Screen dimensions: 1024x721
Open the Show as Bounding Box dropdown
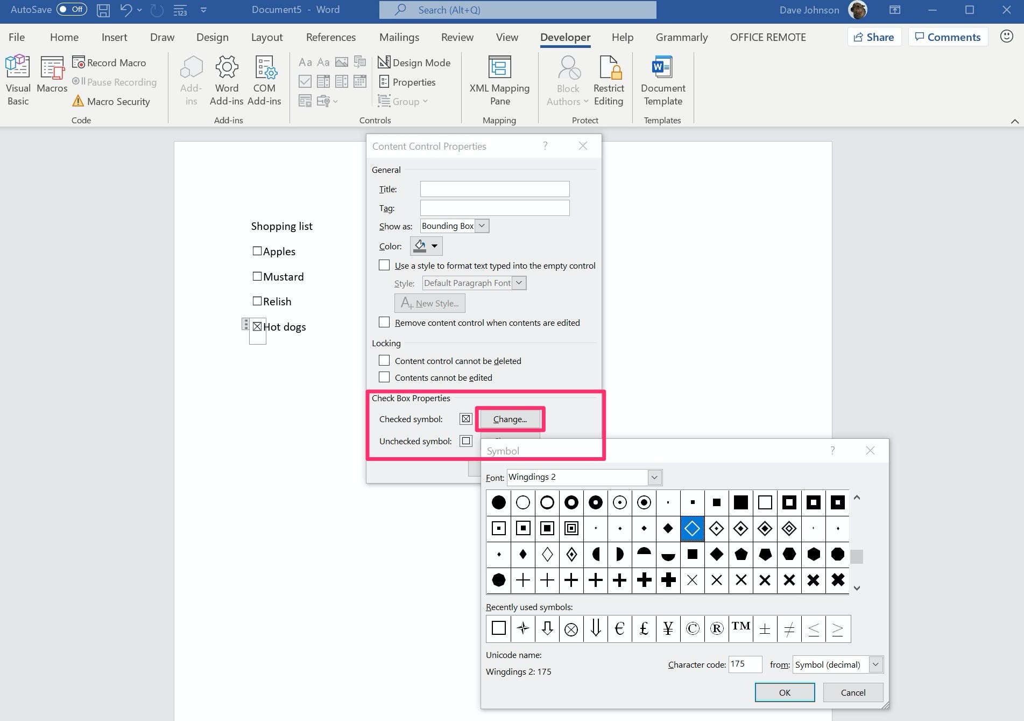click(x=482, y=226)
